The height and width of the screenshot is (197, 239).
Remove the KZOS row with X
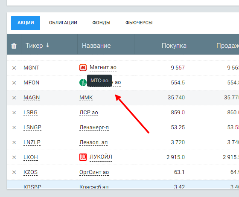pos(14,172)
